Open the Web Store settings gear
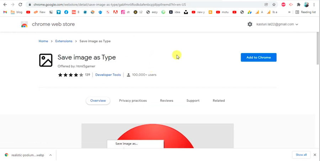The height and width of the screenshot is (161, 320). click(250, 24)
